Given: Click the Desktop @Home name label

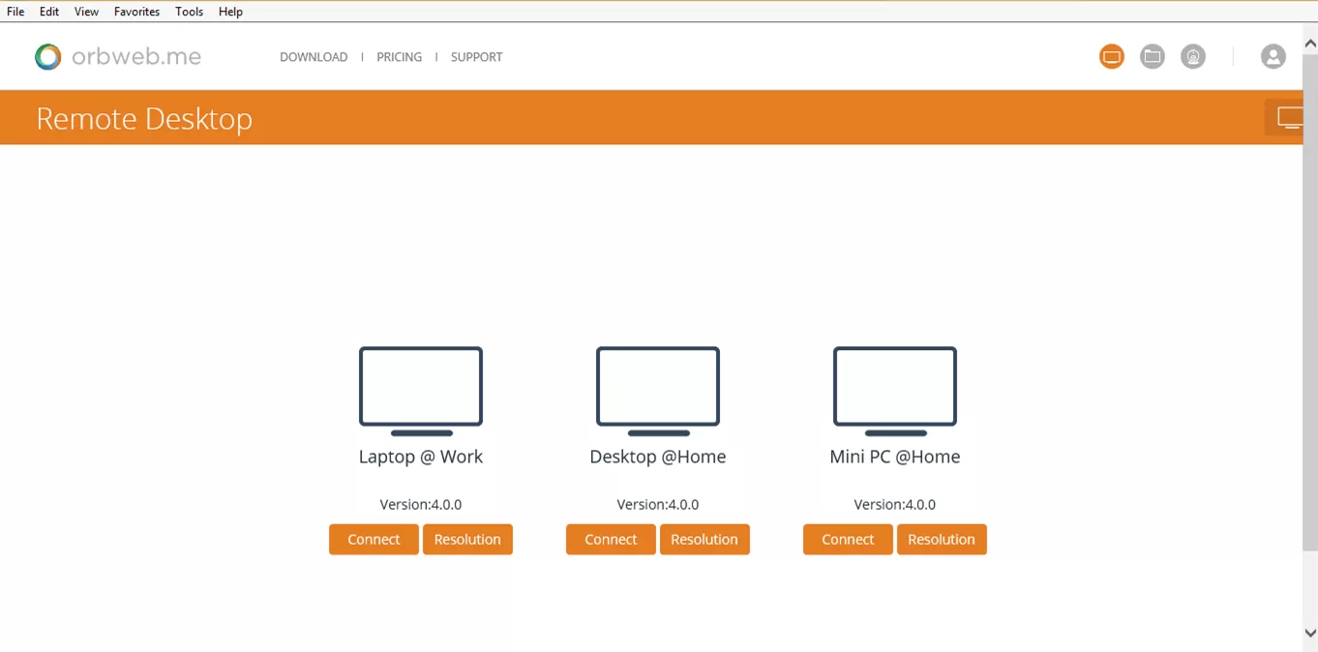Looking at the screenshot, I should tap(658, 457).
